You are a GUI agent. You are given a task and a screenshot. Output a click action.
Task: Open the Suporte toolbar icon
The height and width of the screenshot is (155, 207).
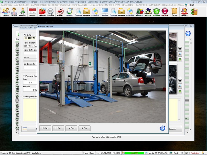click(184, 12)
